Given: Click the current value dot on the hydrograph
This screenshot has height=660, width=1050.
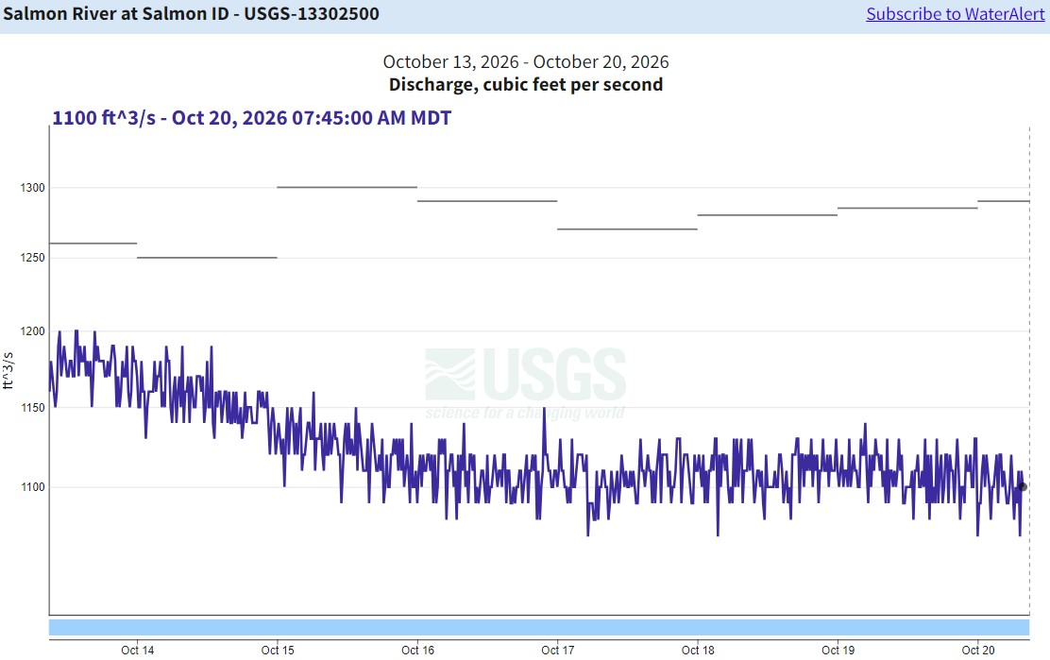Looking at the screenshot, I should point(1023,487).
